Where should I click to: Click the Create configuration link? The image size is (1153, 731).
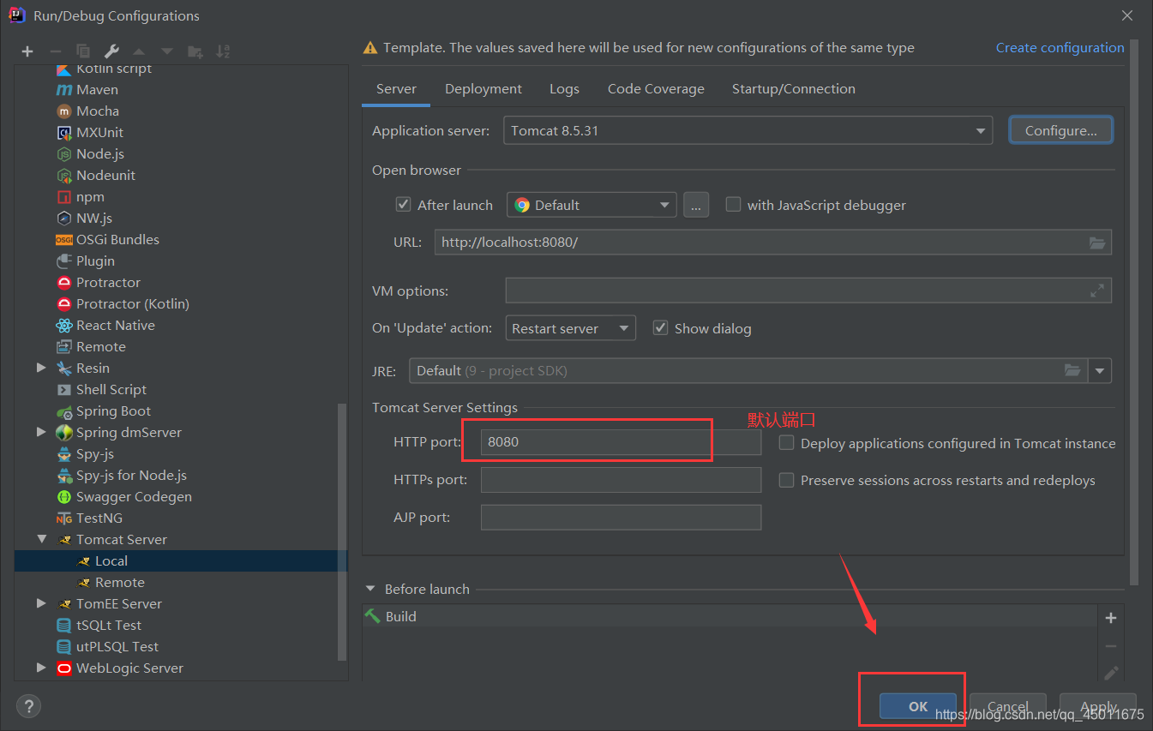[1060, 48]
